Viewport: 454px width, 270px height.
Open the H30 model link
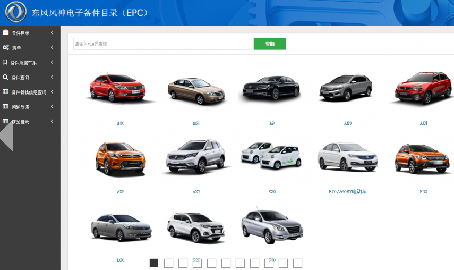(x=423, y=191)
